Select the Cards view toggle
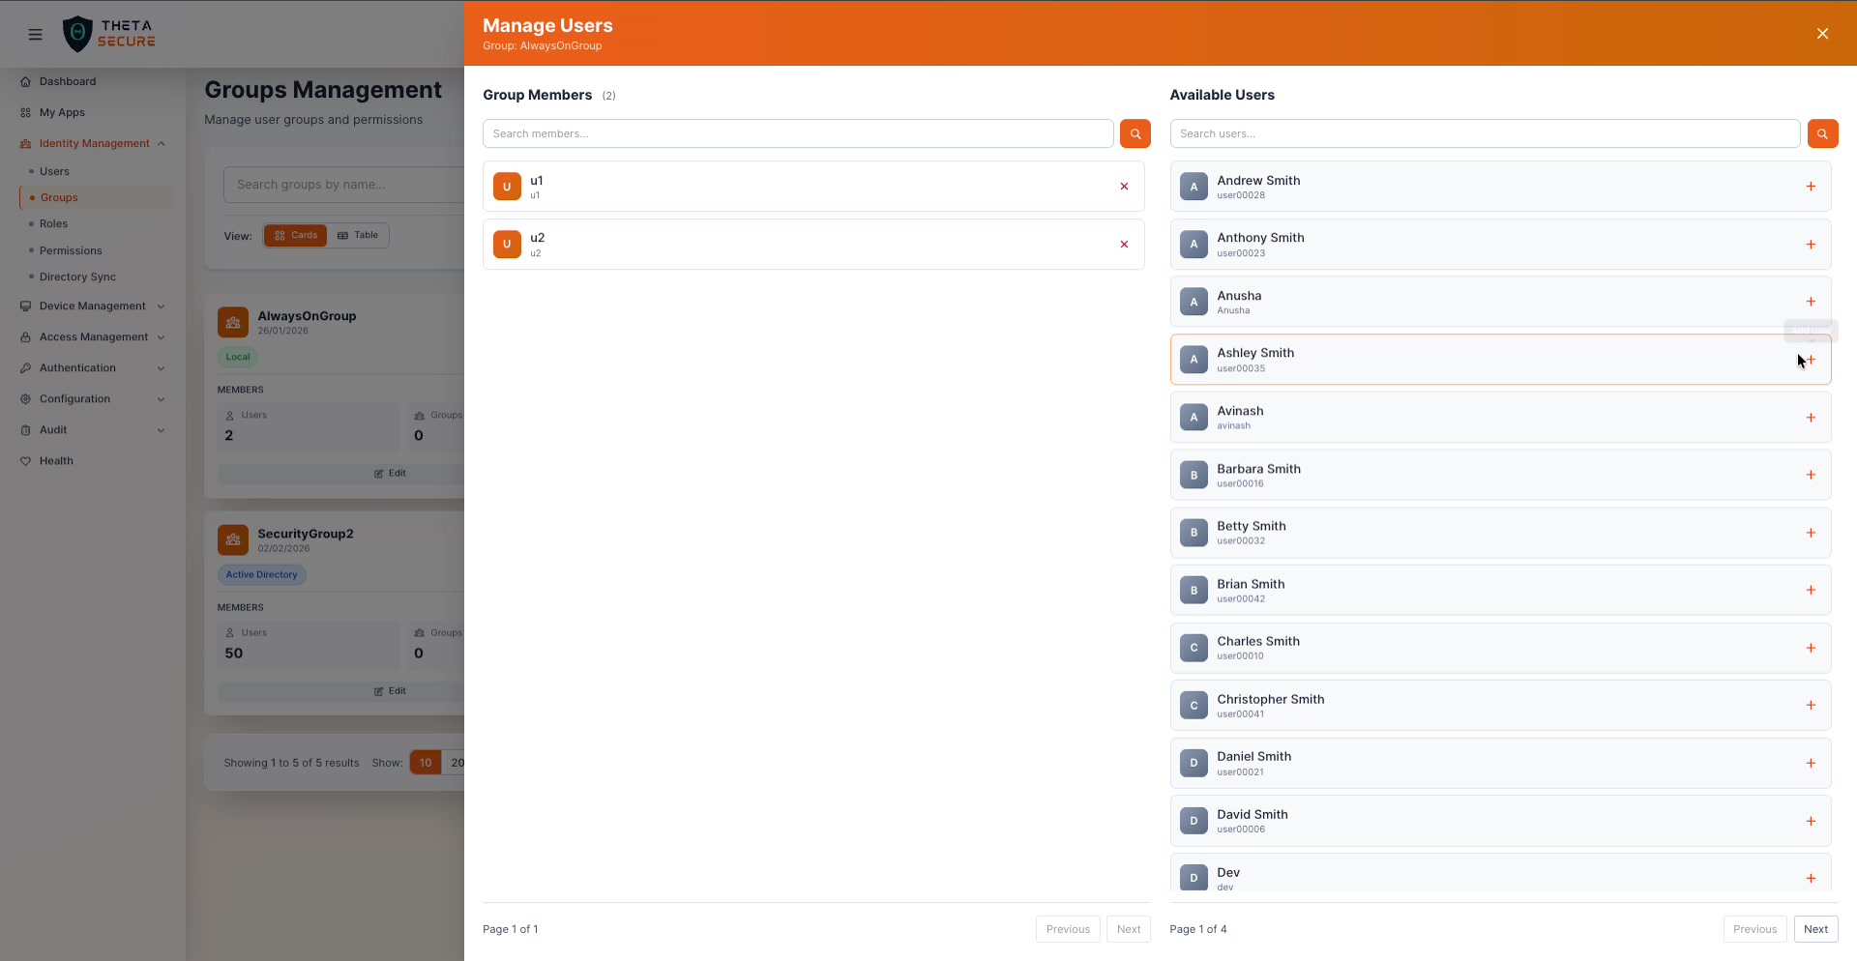1857x961 pixels. click(x=296, y=235)
